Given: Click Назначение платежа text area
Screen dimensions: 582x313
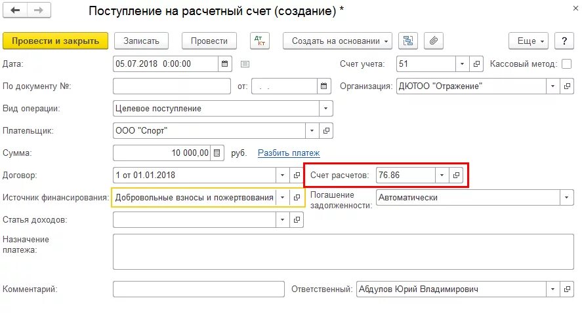Looking at the screenshot, I should (x=343, y=252).
